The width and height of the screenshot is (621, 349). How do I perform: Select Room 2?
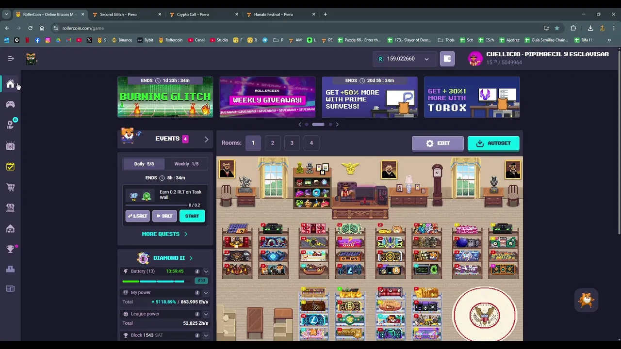point(272,143)
